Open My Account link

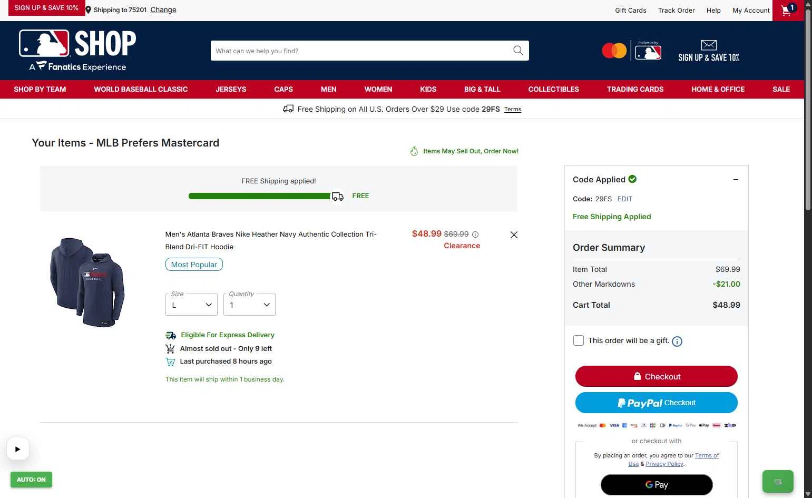tap(751, 11)
